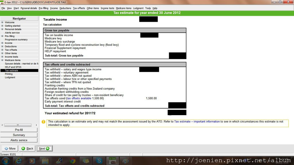Click the 1,500.00 tax offsets used value
Image resolution: width=294 pixels, height=165 pixels.
pos(151,98)
